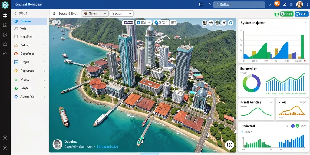
Task: Expand the System majanms panel chevron
Action: tap(305, 23)
